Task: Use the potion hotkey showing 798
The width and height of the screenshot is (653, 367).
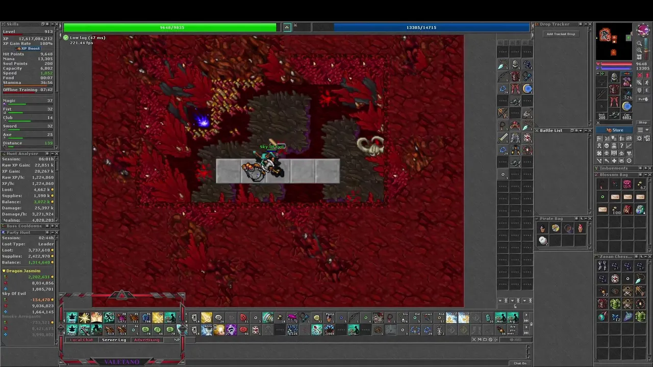Action: point(146,318)
